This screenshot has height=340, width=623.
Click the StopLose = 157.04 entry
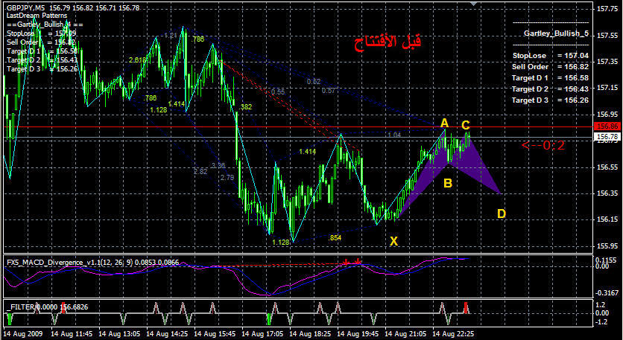pyautogui.click(x=550, y=56)
